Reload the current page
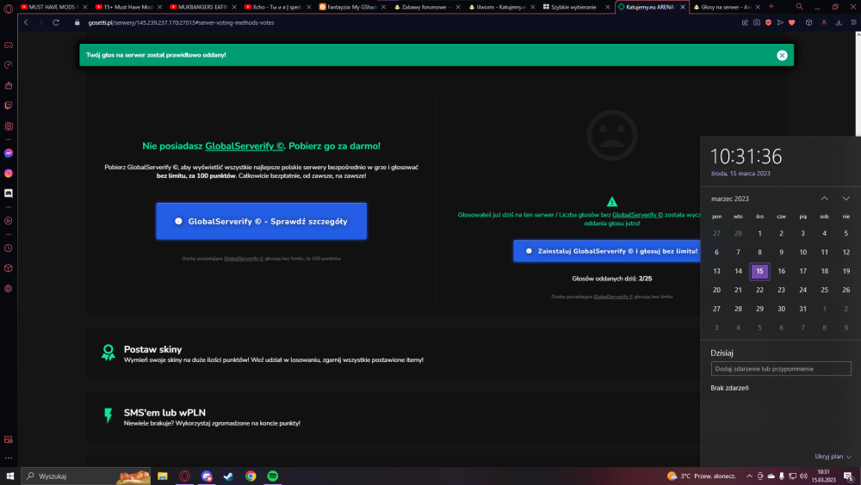The height and width of the screenshot is (485, 861). point(56,22)
